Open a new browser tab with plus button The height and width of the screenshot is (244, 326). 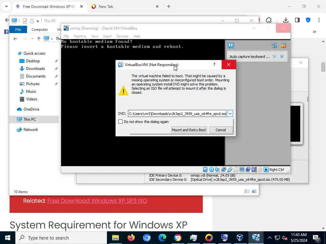(169, 6)
